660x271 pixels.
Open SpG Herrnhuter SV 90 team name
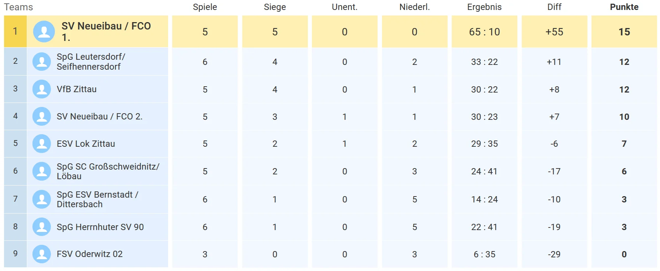(x=100, y=227)
